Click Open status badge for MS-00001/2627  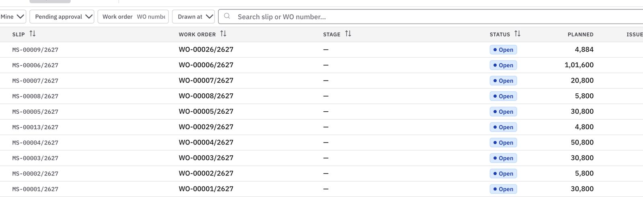coord(503,189)
